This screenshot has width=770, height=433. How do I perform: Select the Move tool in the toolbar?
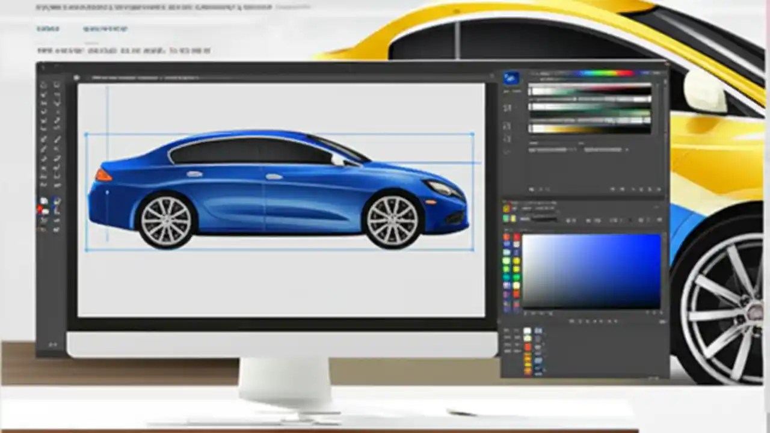point(43,85)
